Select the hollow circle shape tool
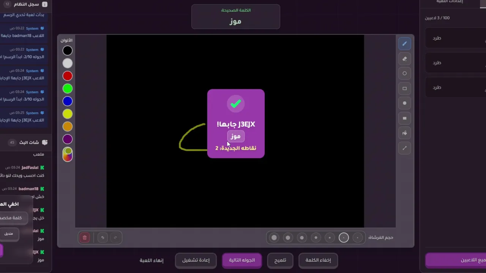Screen dimensions: 486x273 pos(404,74)
